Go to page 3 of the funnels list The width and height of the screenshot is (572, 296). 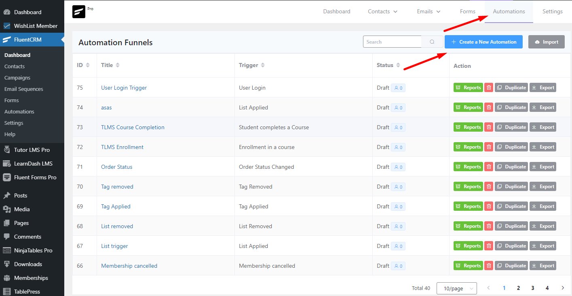click(x=532, y=288)
